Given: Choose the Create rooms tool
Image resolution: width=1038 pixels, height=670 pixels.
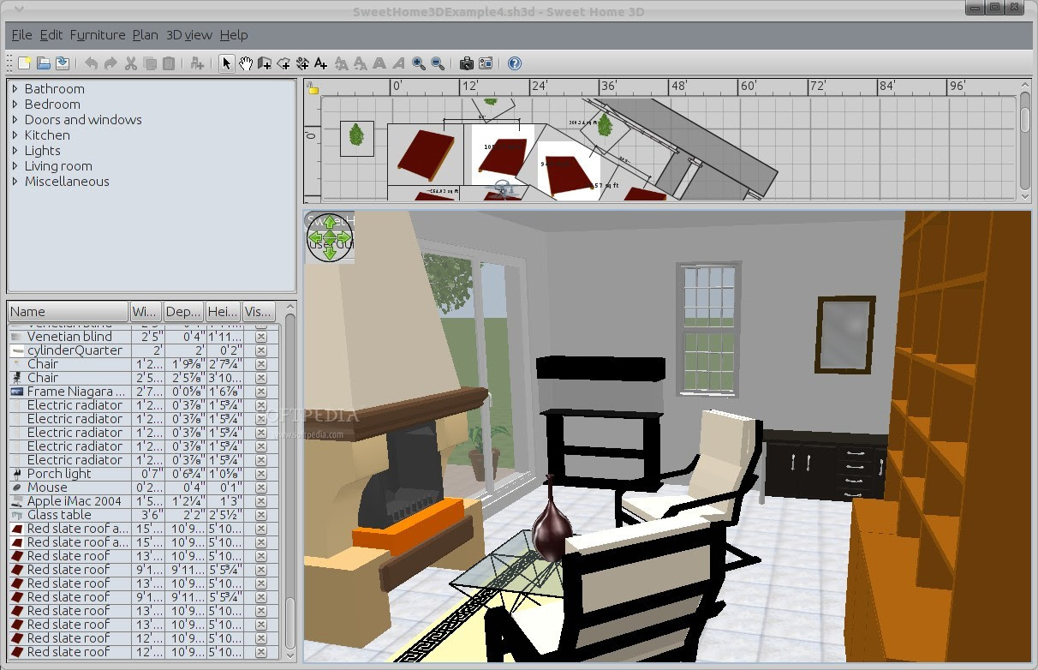Looking at the screenshot, I should tap(283, 63).
